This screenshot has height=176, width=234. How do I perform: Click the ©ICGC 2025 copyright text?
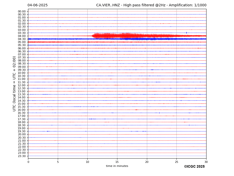[x=194, y=167]
